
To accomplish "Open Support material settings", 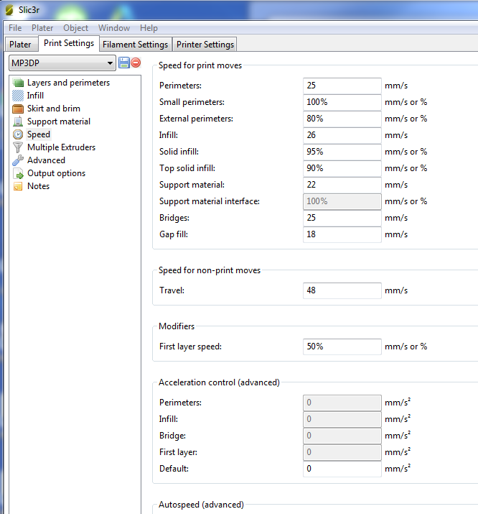I will click(59, 121).
